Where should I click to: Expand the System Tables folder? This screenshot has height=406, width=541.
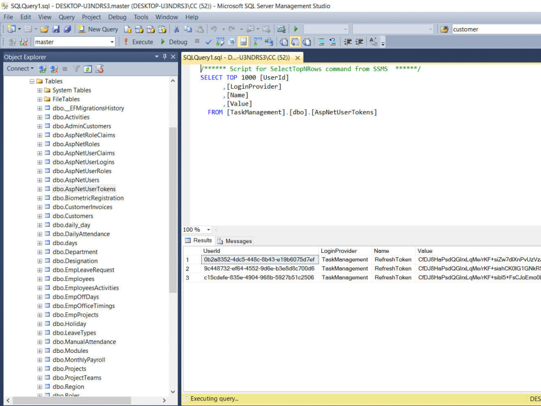pyautogui.click(x=39, y=90)
